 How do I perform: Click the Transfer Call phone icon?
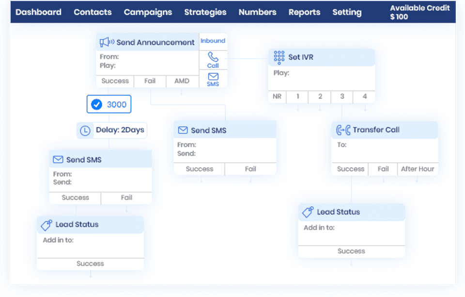coord(343,130)
